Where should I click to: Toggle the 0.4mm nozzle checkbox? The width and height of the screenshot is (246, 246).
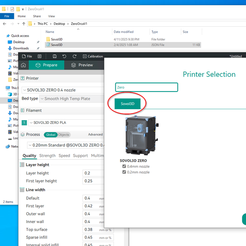coord(124,166)
